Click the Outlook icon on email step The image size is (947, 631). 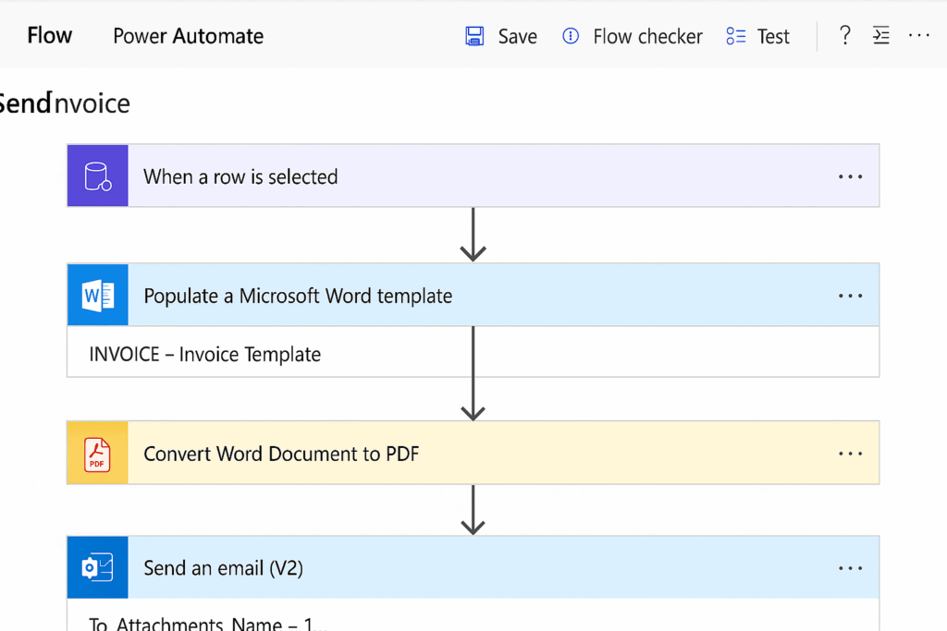pyautogui.click(x=98, y=567)
